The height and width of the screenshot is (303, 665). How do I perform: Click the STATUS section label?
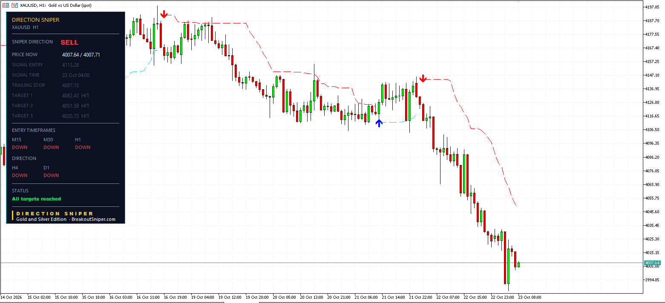[x=20, y=191]
